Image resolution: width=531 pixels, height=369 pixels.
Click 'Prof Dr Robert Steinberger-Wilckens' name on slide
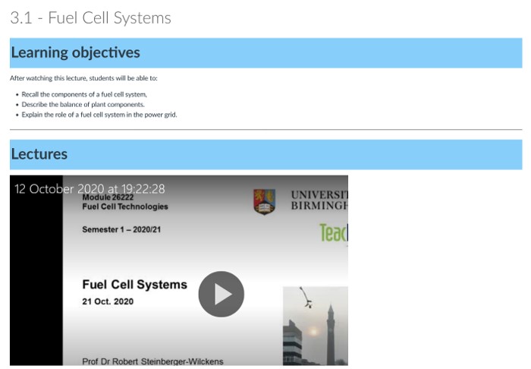point(152,361)
